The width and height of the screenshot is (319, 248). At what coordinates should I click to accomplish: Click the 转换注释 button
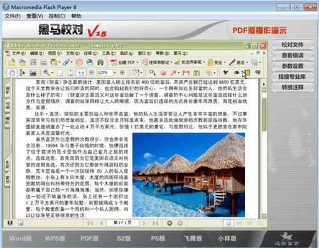(292, 87)
